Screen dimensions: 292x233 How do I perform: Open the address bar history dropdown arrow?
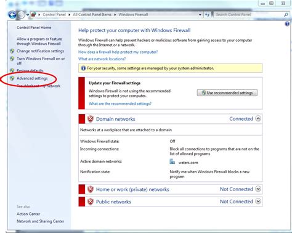(200, 15)
